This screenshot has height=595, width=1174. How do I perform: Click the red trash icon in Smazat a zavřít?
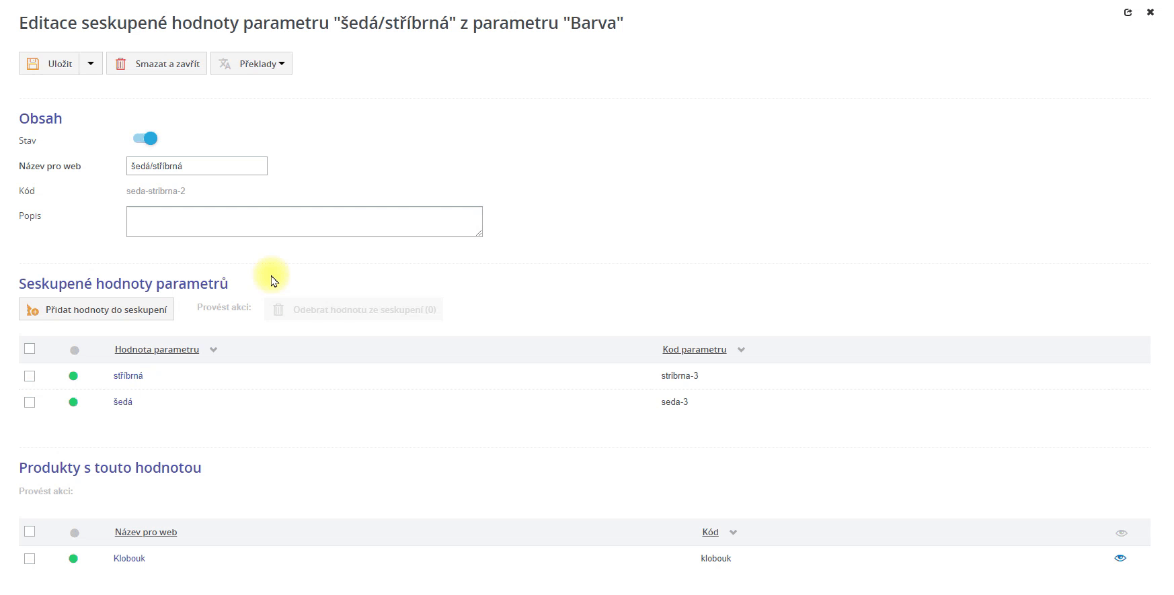(121, 64)
